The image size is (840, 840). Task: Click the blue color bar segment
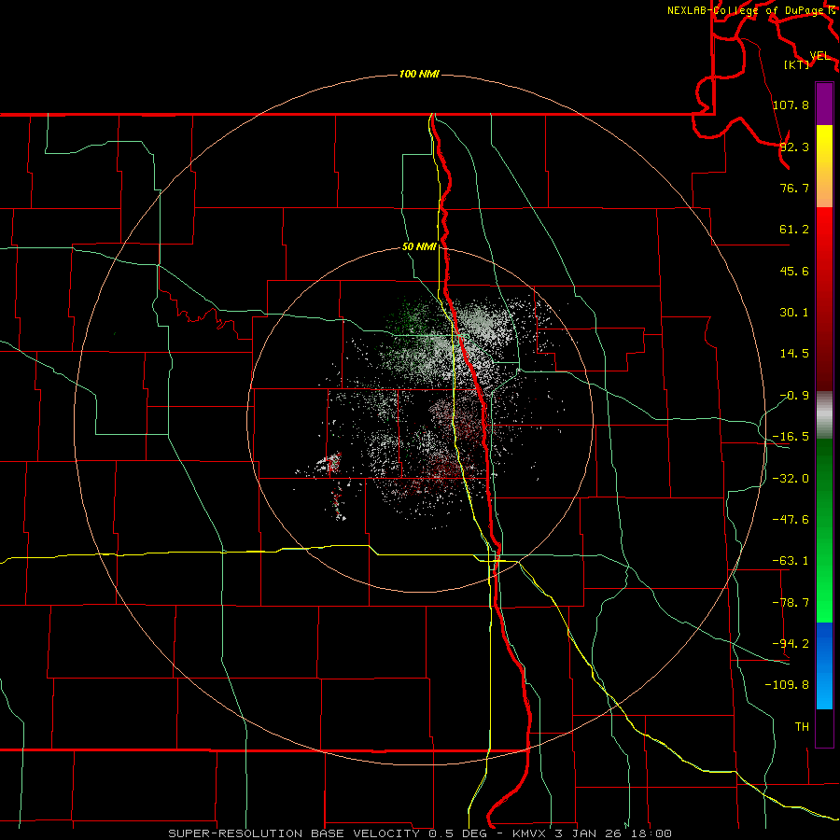tap(824, 643)
